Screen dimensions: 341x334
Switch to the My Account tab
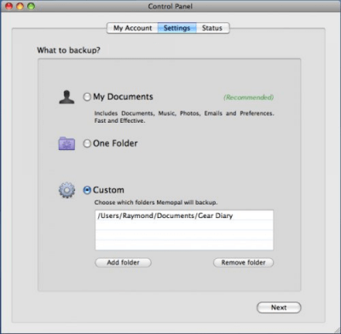(132, 28)
